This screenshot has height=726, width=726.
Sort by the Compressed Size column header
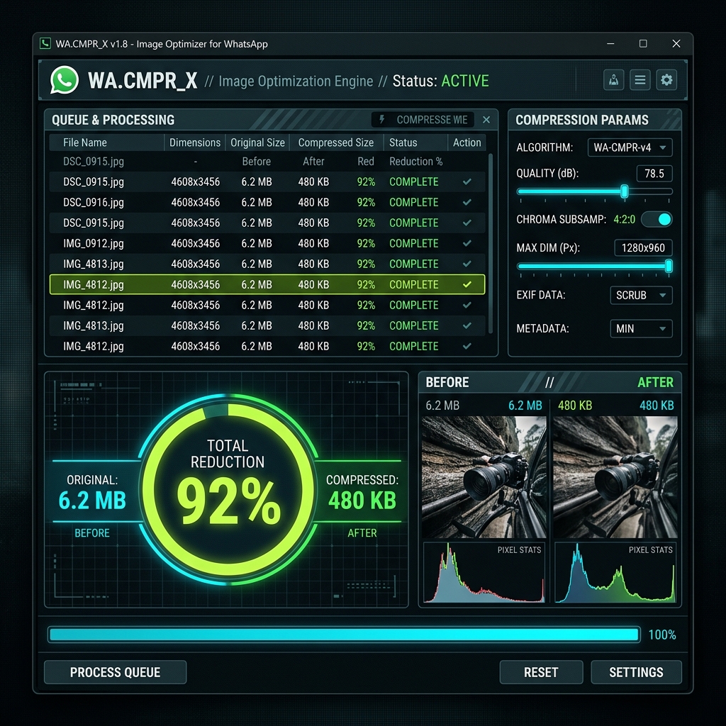point(335,143)
